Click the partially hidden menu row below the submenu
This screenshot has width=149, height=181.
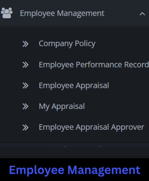pyautogui.click(x=74, y=150)
